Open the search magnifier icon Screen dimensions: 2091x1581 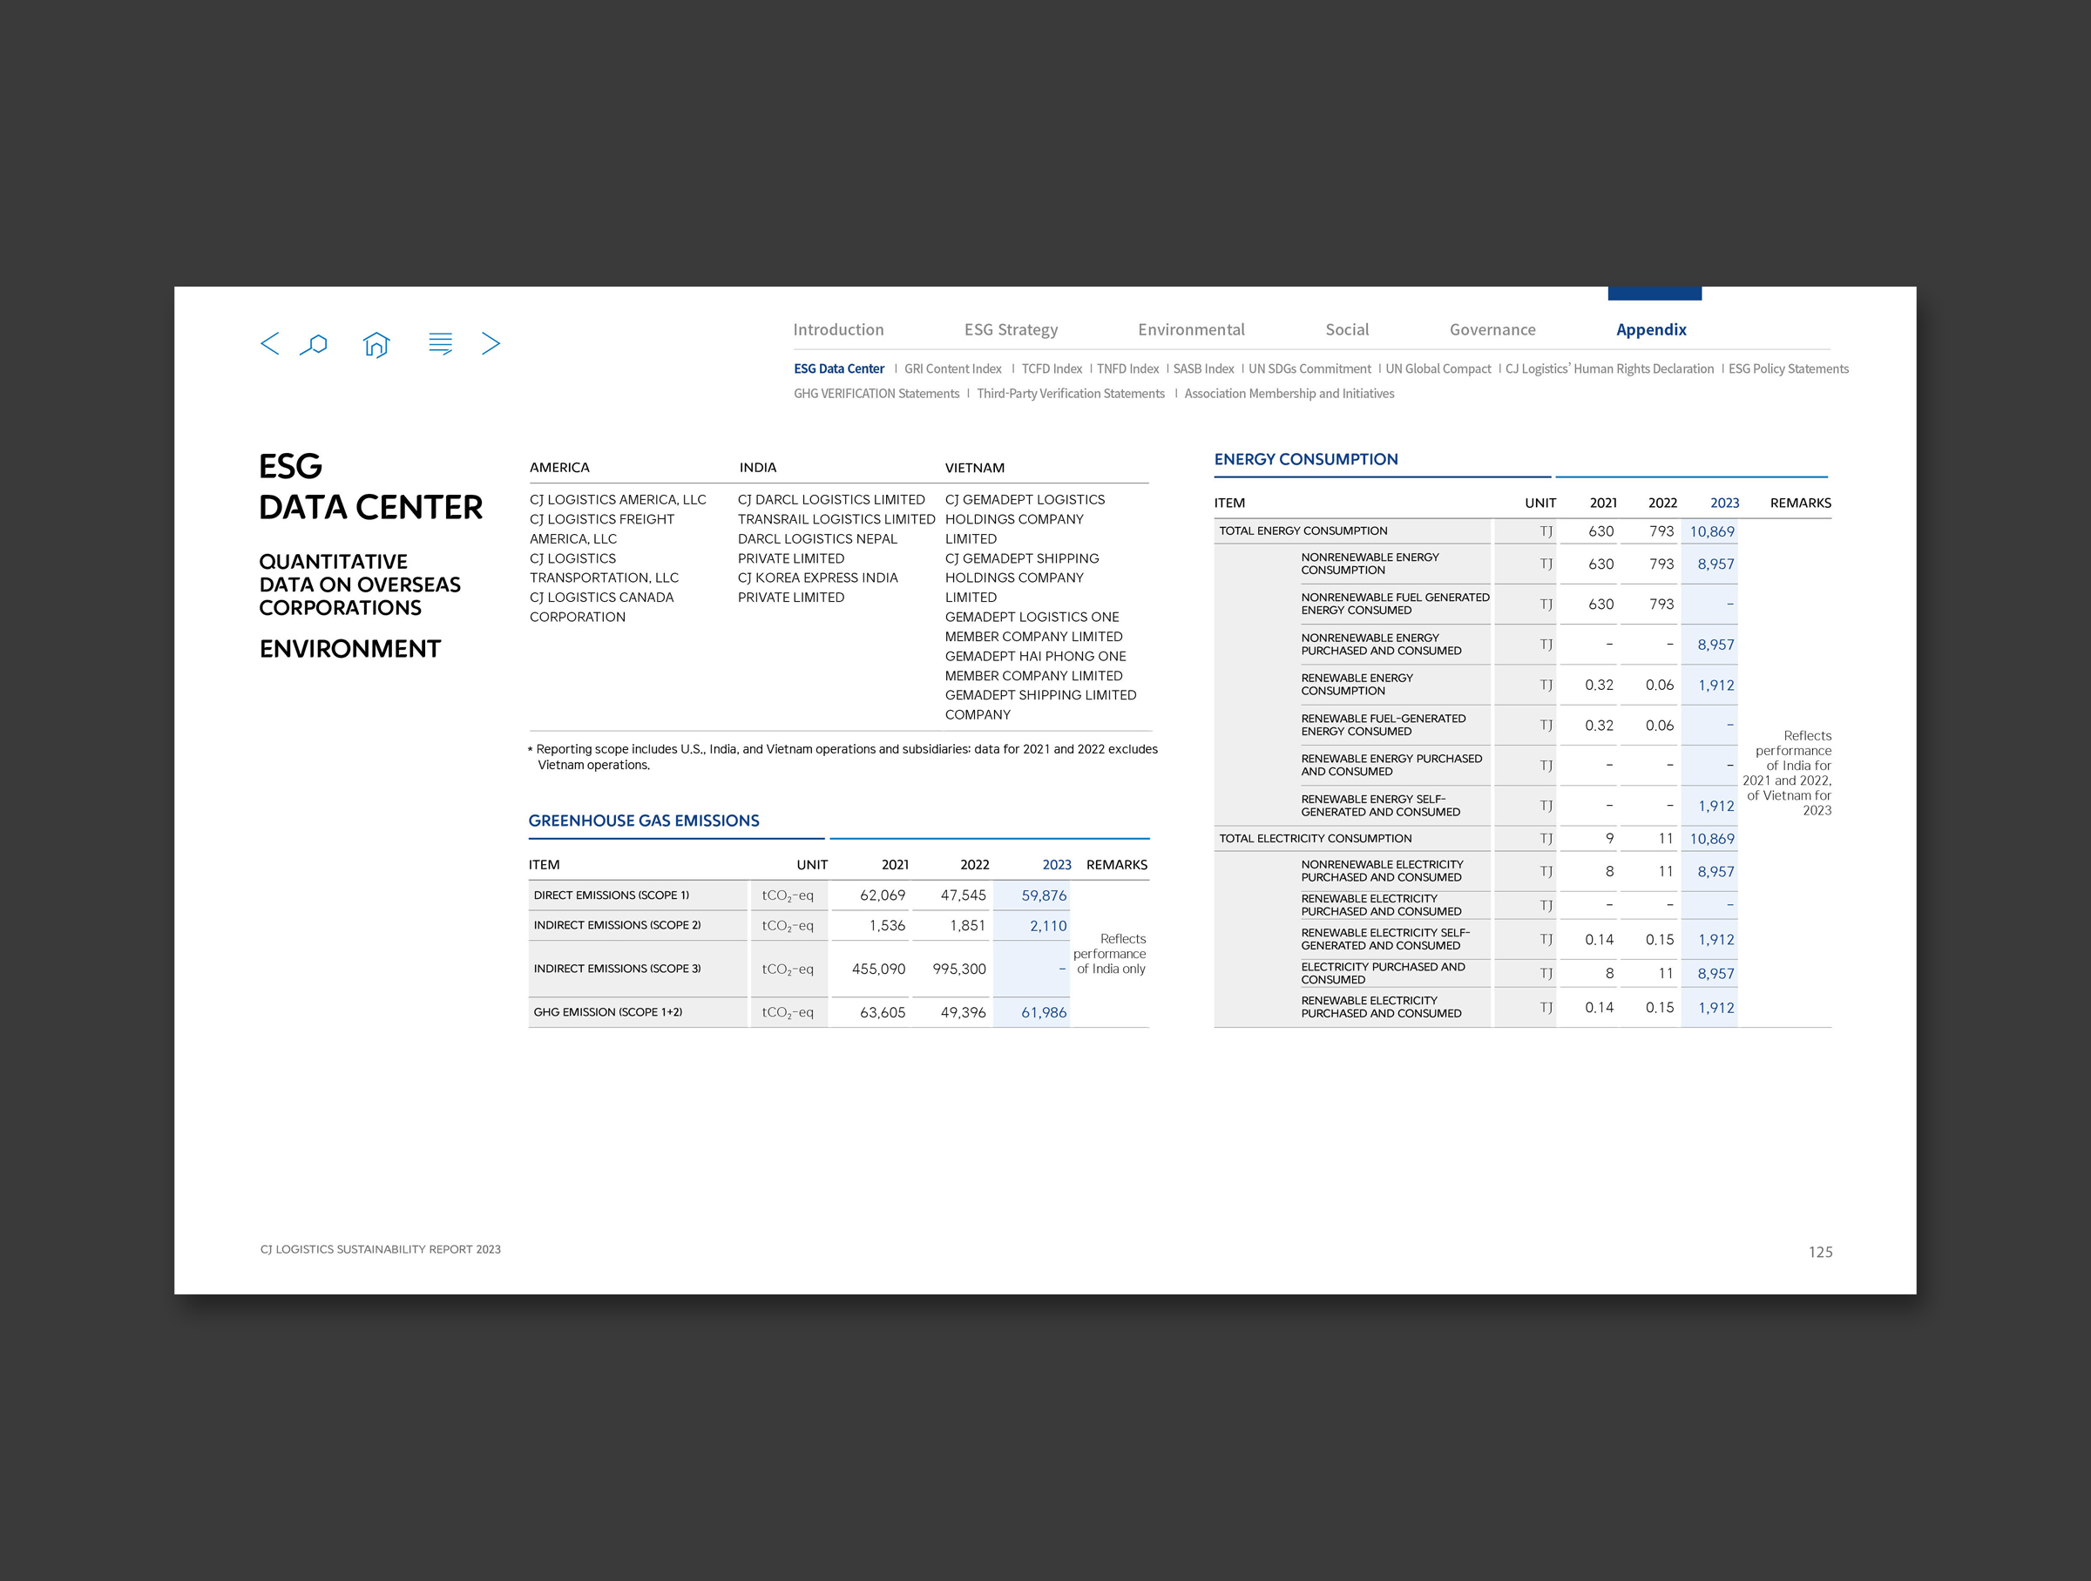pos(314,344)
